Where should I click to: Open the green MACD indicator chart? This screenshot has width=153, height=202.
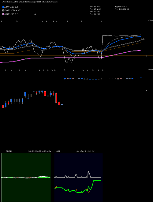[x=26, y=178]
